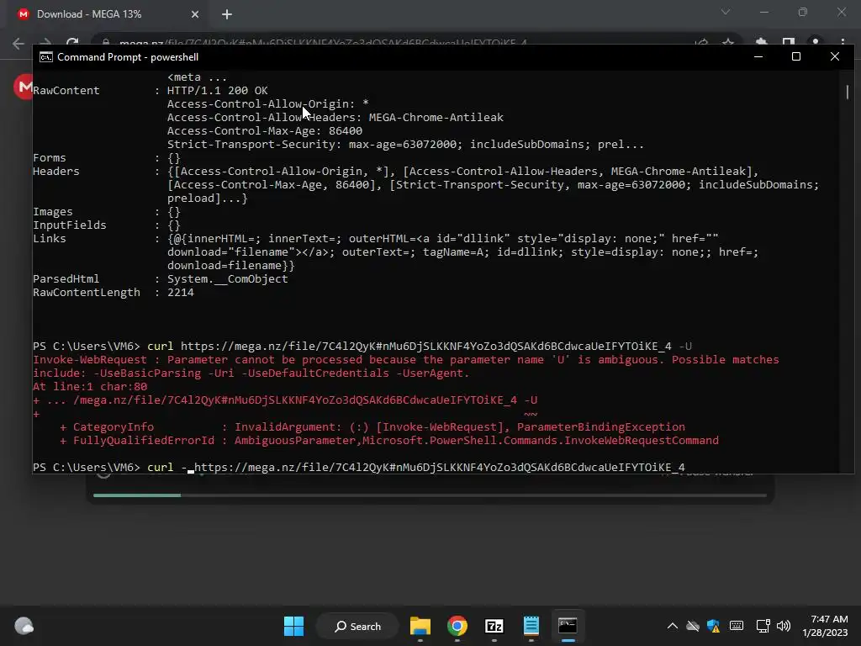Open the Windows Security tray icon
This screenshot has height=646, width=861.
[714, 626]
